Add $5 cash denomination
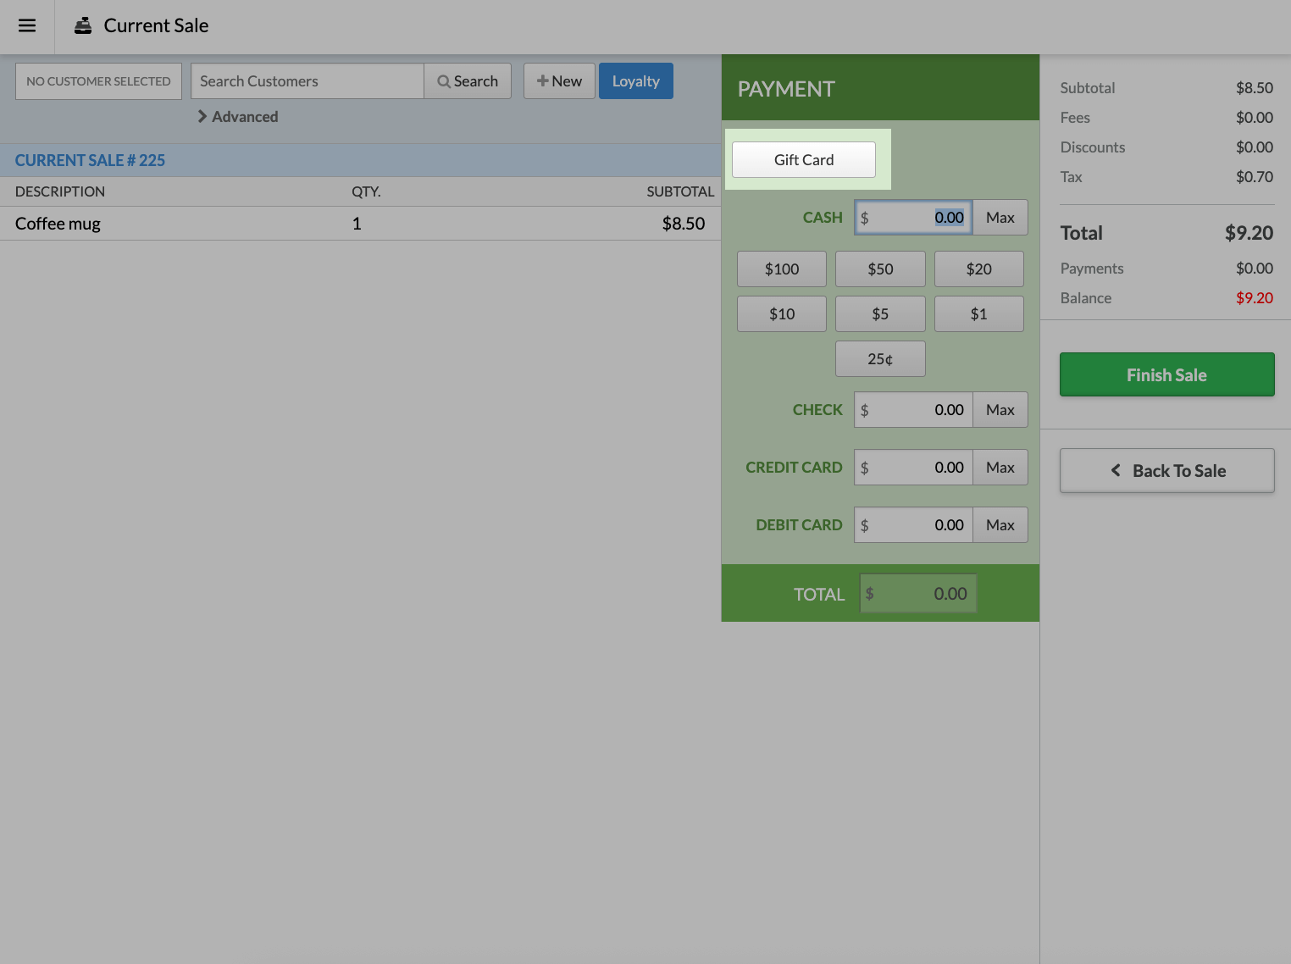This screenshot has height=964, width=1291. pyautogui.click(x=880, y=314)
